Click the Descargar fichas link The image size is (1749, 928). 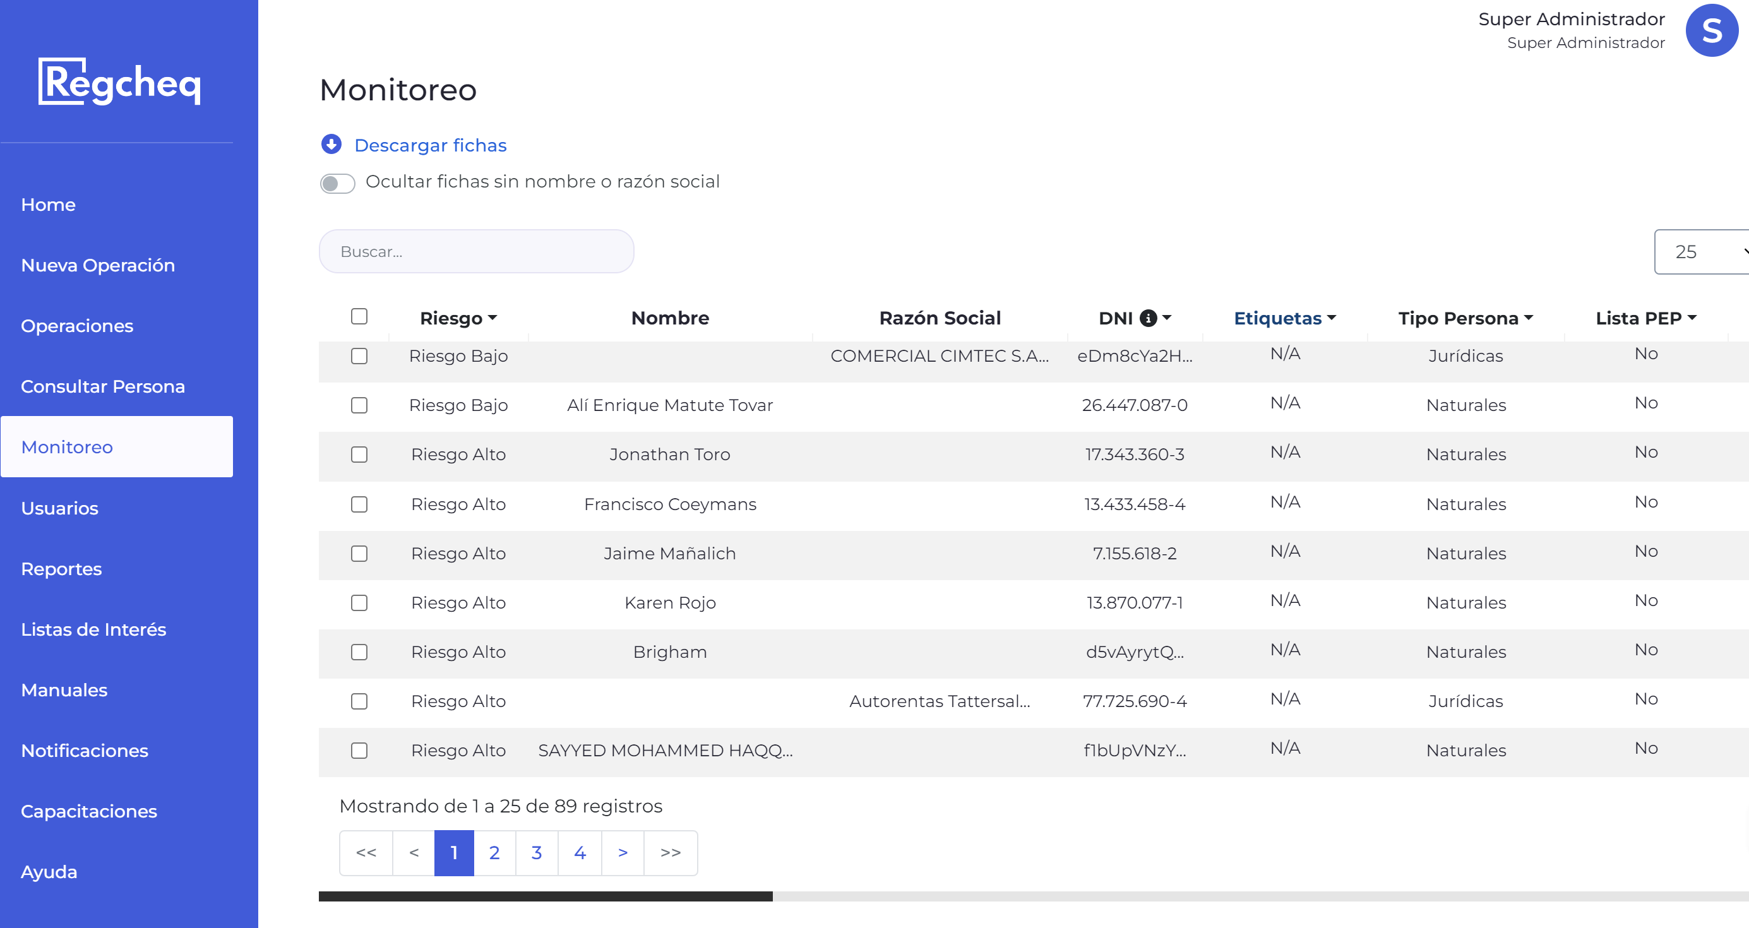click(x=431, y=145)
